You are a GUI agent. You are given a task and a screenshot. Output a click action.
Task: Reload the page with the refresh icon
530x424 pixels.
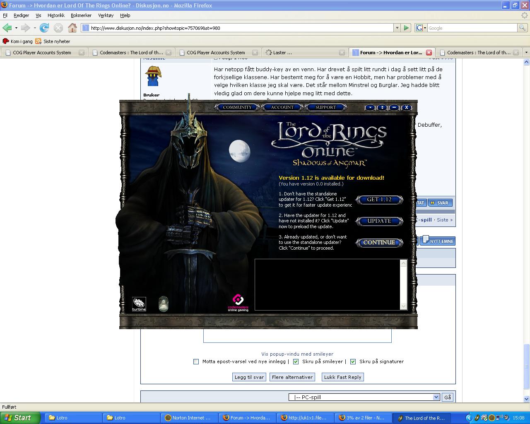[44, 28]
